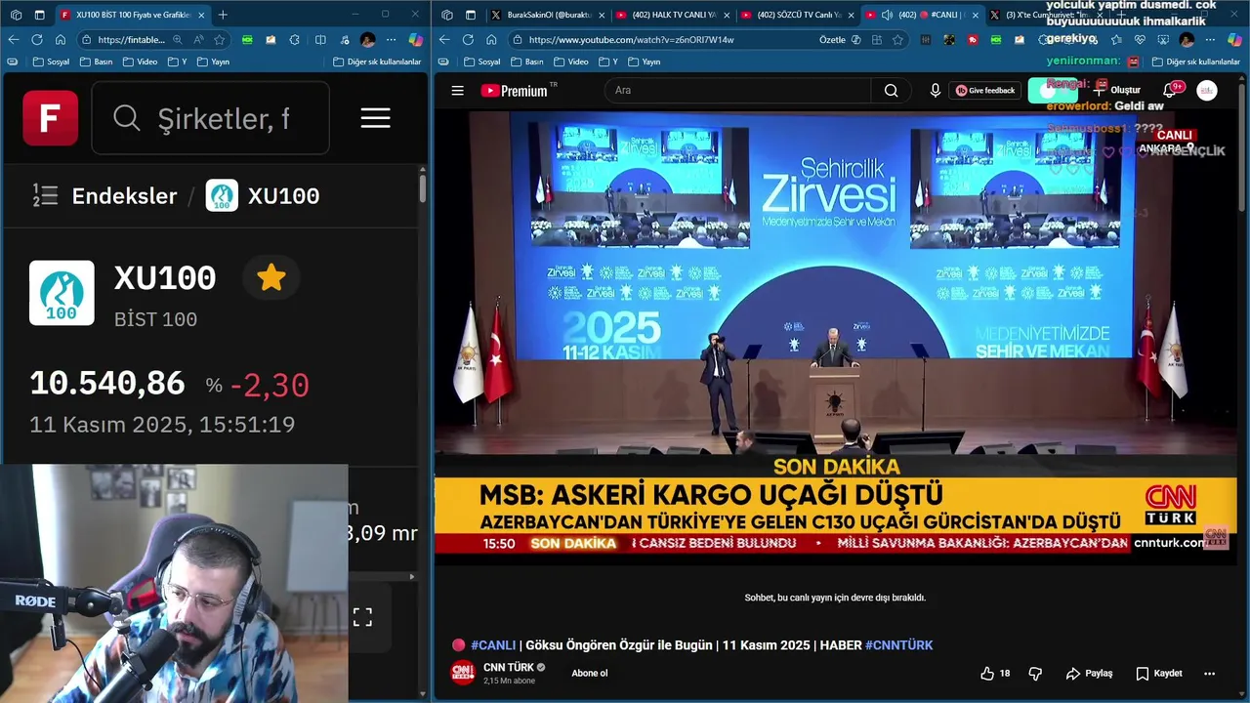Expand Diğer sık kullanılanlar in Fintables window
Image resolution: width=1250 pixels, height=703 pixels.
[376, 62]
